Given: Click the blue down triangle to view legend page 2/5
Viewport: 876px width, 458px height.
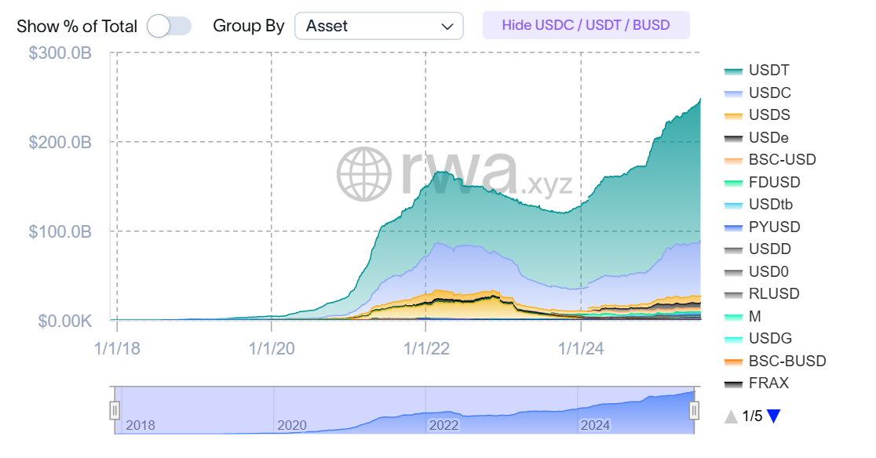Looking at the screenshot, I should click(772, 416).
